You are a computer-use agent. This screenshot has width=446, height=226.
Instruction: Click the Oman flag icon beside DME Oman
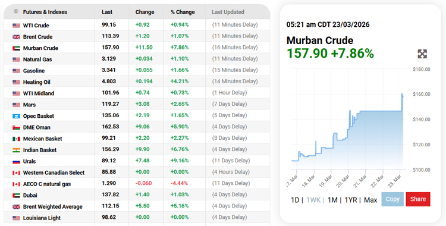click(16, 127)
